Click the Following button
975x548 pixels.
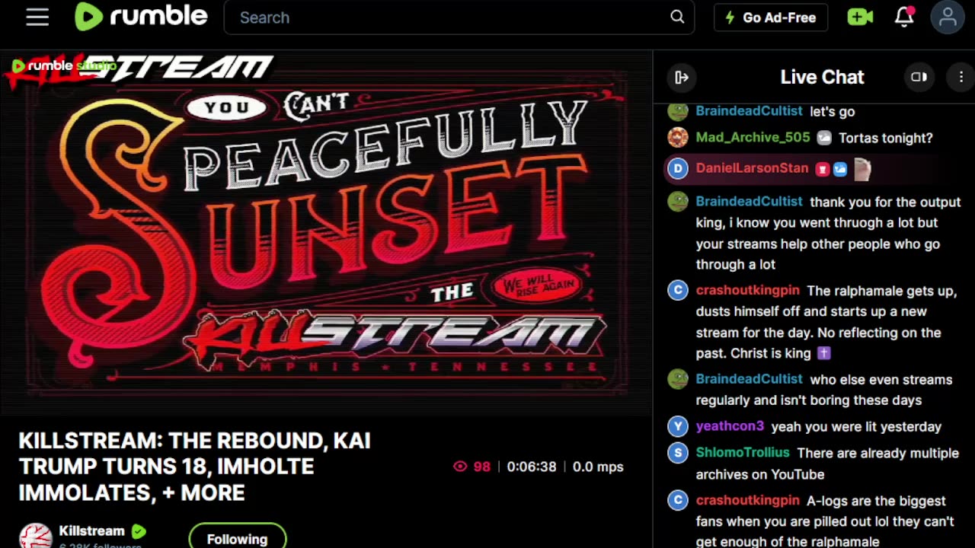point(238,538)
